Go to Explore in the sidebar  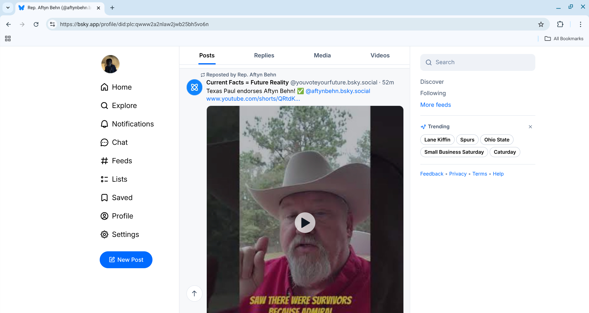coord(119,106)
